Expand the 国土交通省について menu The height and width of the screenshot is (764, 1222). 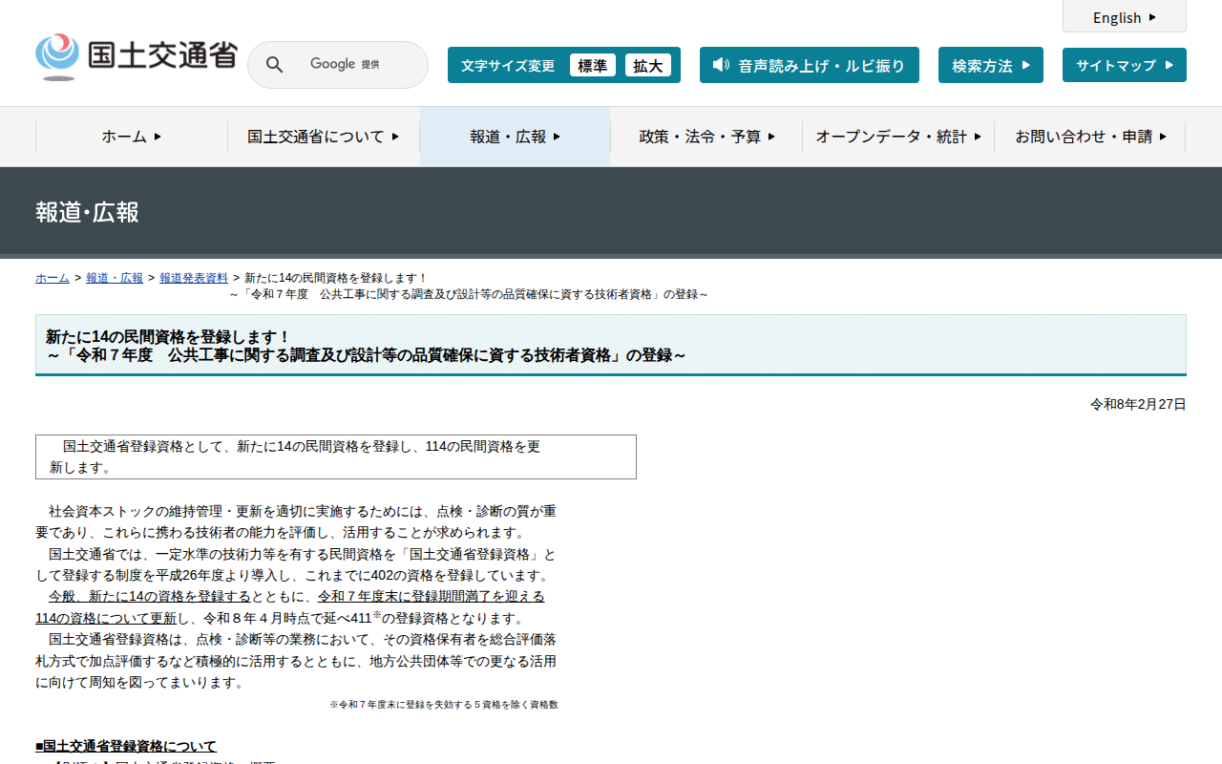click(324, 137)
